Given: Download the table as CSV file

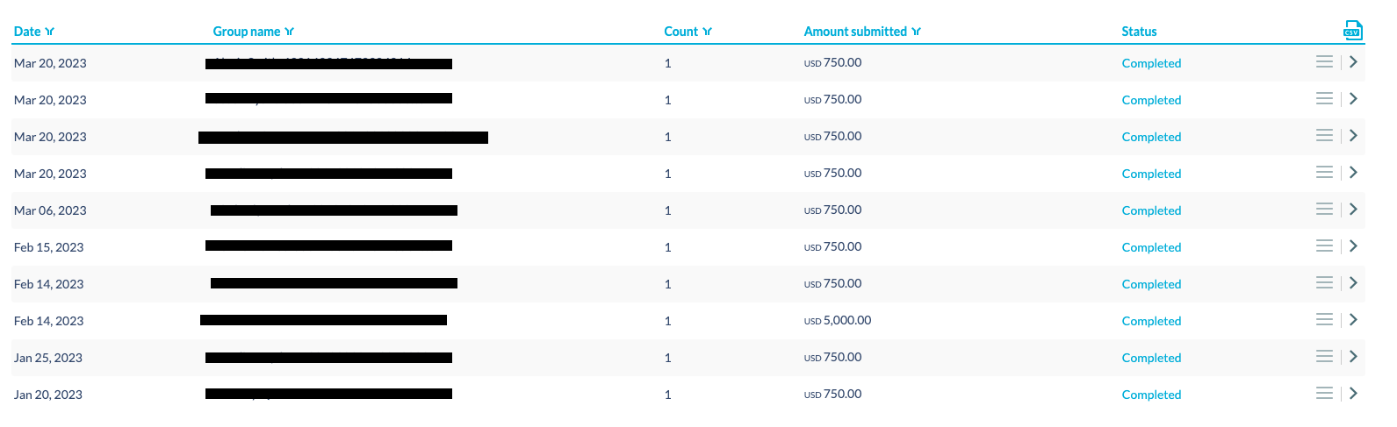Looking at the screenshot, I should [1352, 31].
